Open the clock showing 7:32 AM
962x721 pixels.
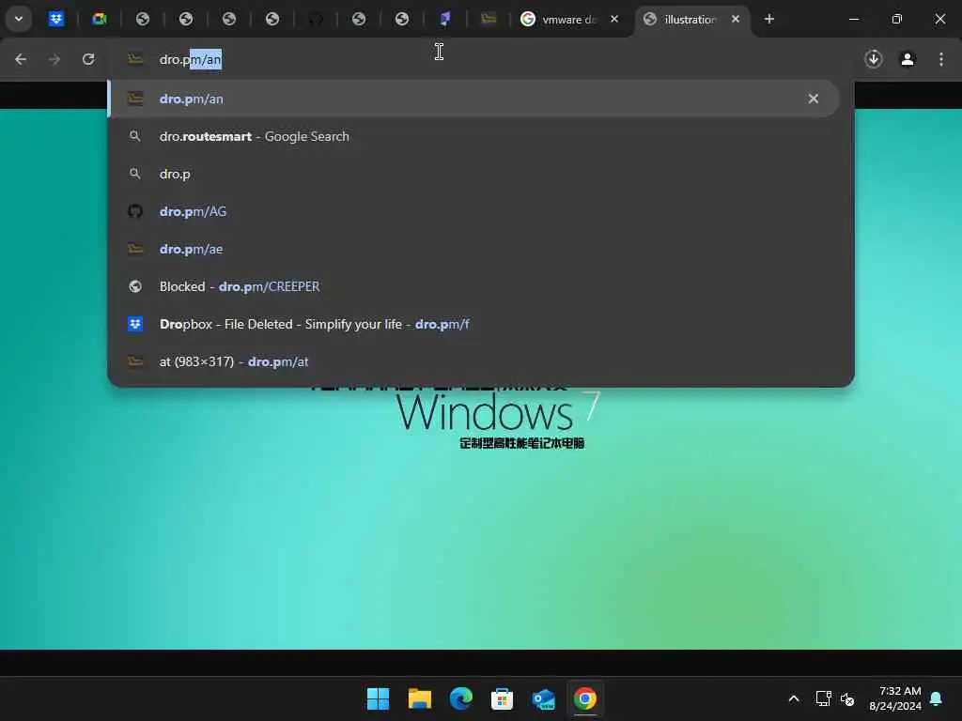pos(895,698)
